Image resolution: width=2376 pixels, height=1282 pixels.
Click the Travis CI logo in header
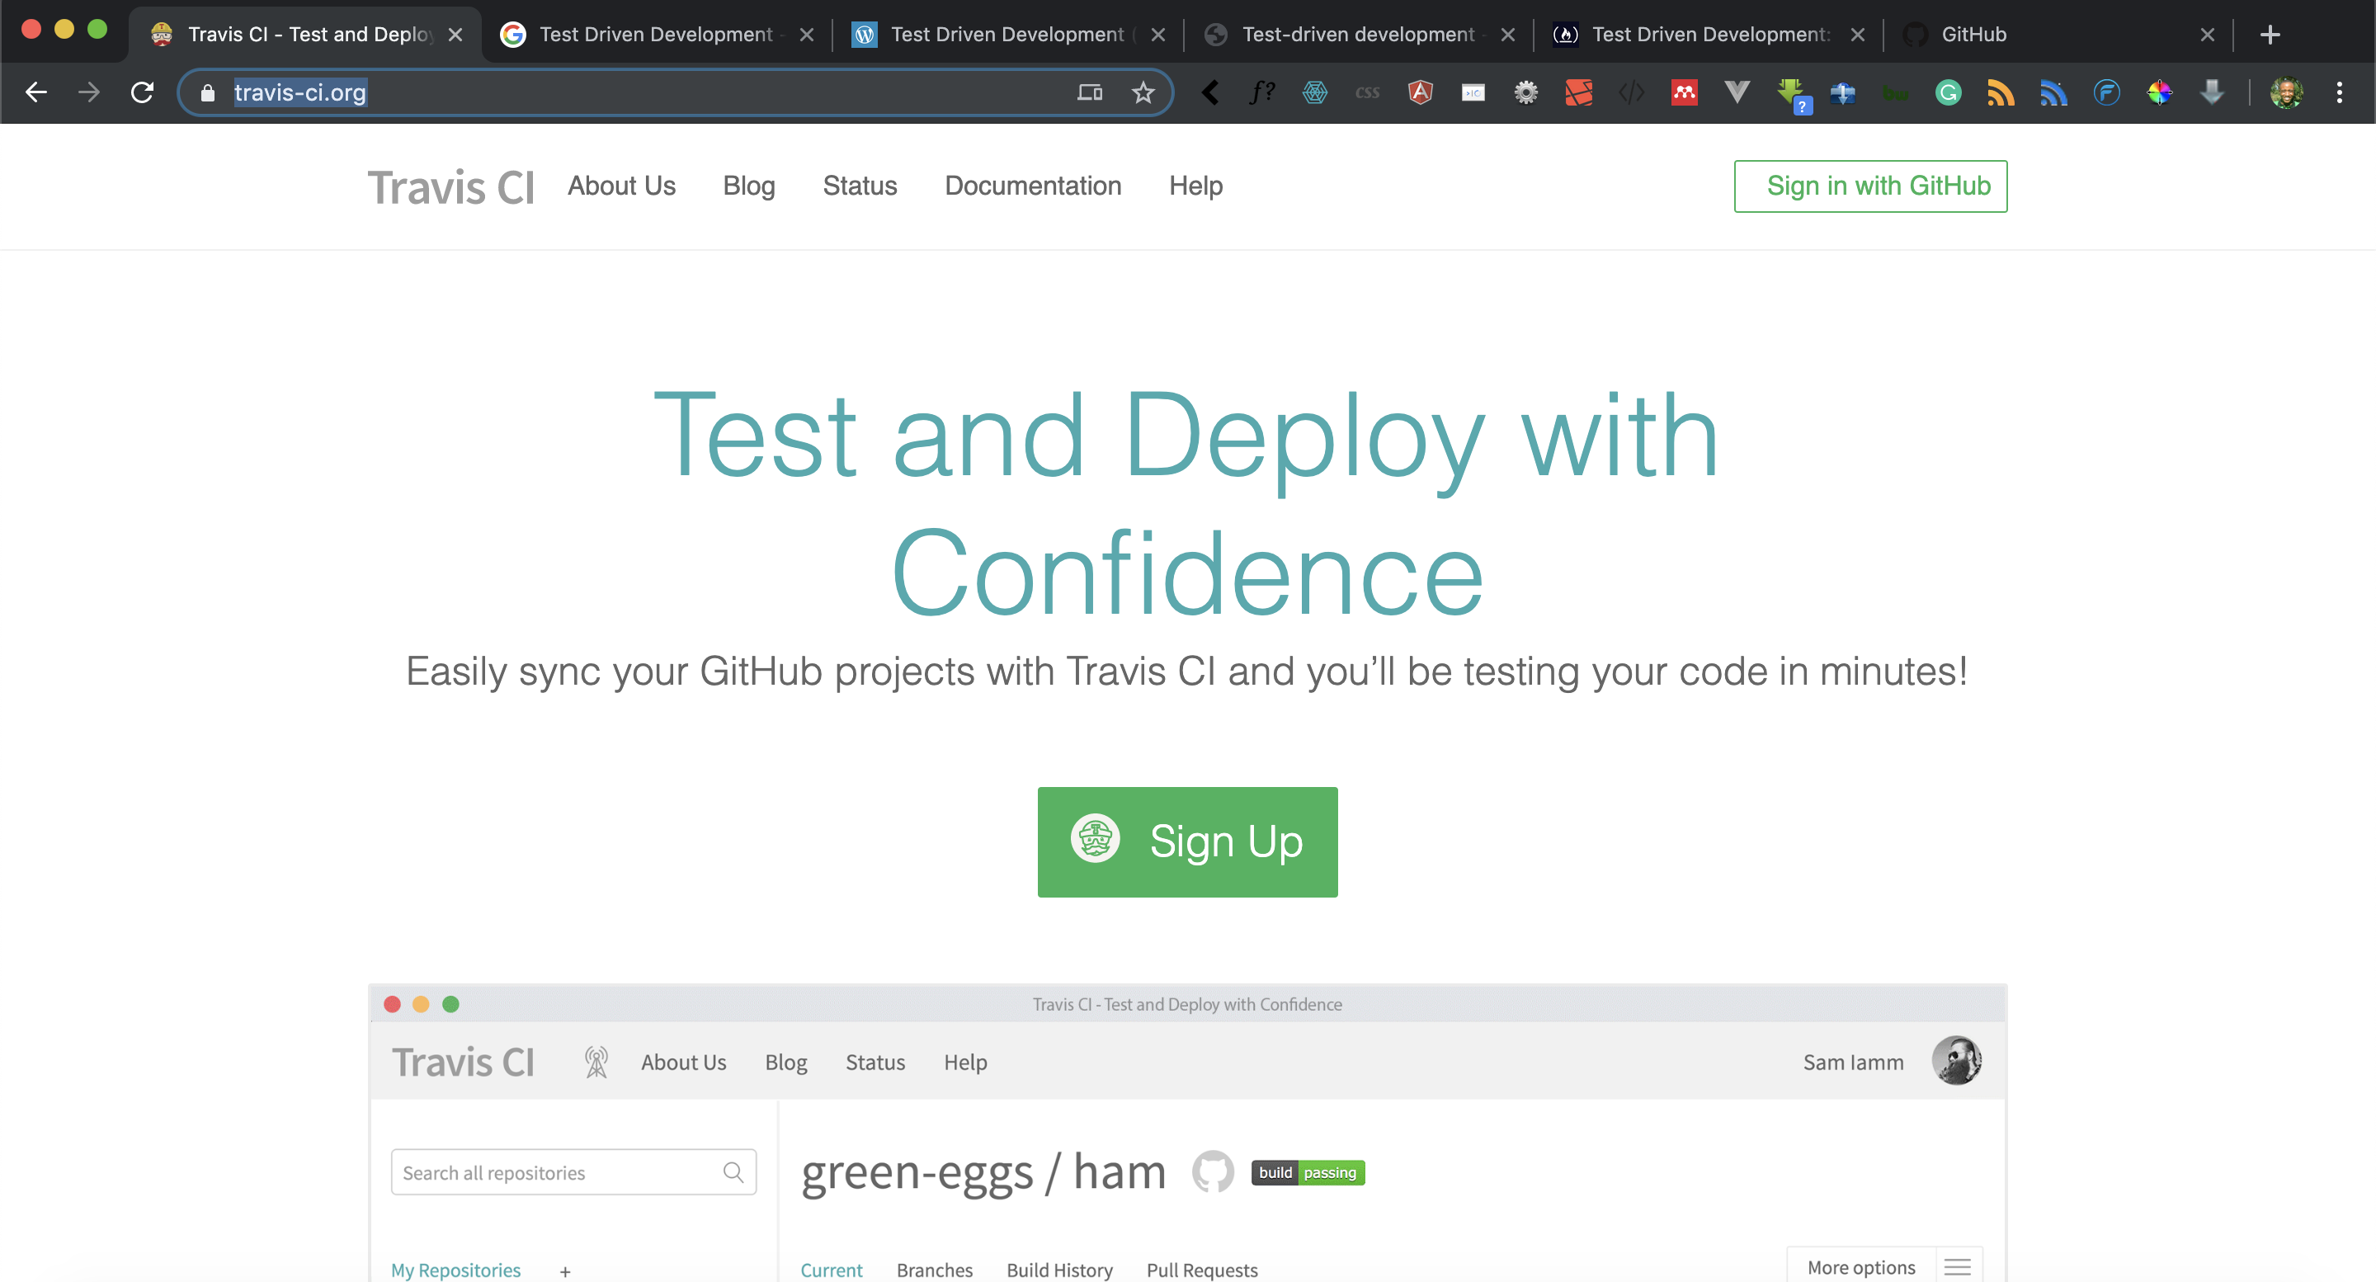(450, 187)
